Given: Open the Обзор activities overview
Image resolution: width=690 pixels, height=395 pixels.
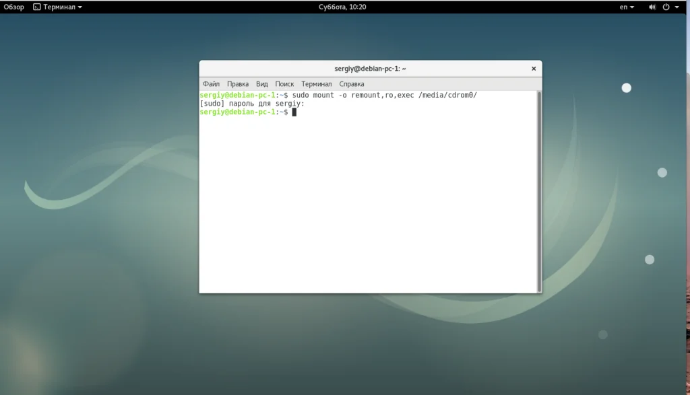Looking at the screenshot, I should click(13, 7).
